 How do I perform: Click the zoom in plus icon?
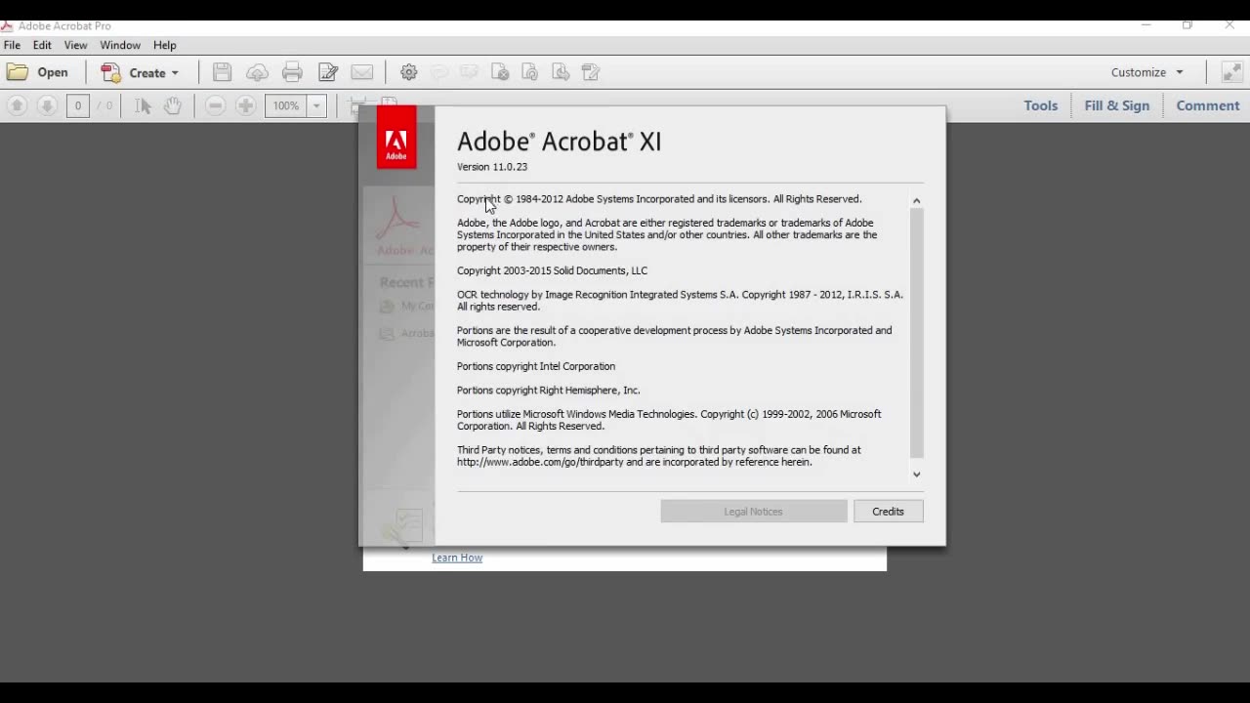coord(246,105)
